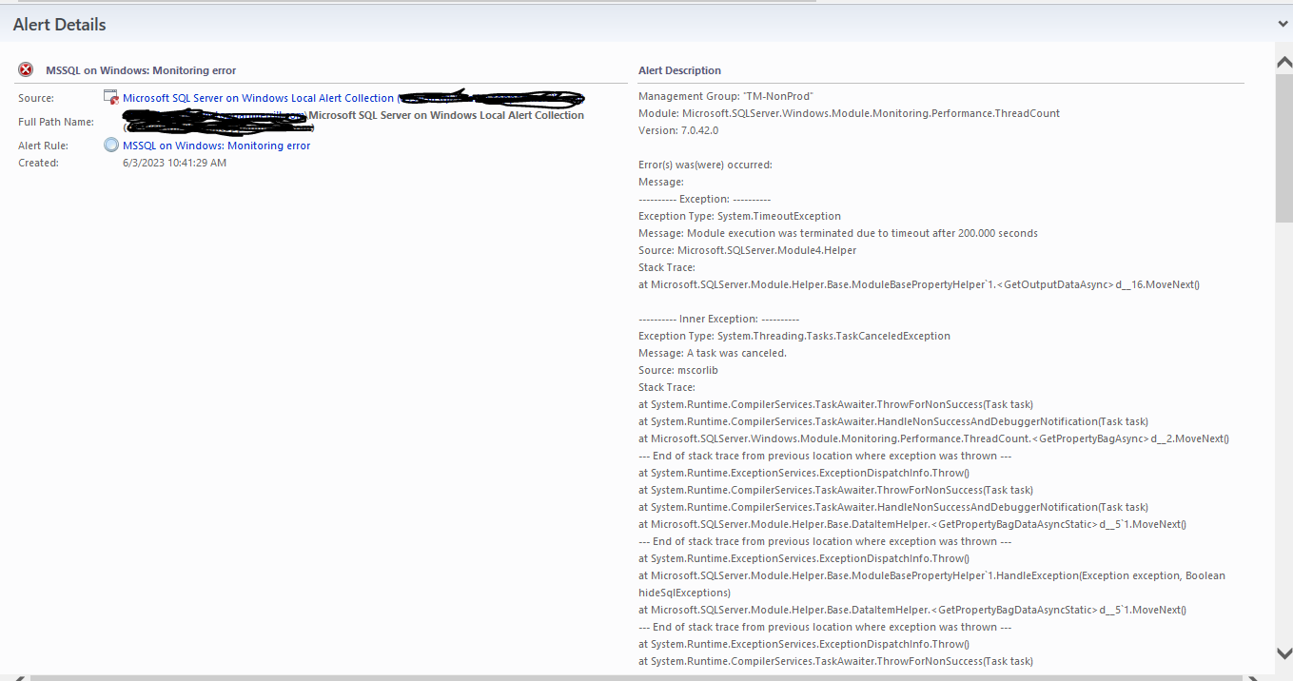
Task: Click the Alert Rule icon next to MSSQL link
Action: tap(111, 146)
